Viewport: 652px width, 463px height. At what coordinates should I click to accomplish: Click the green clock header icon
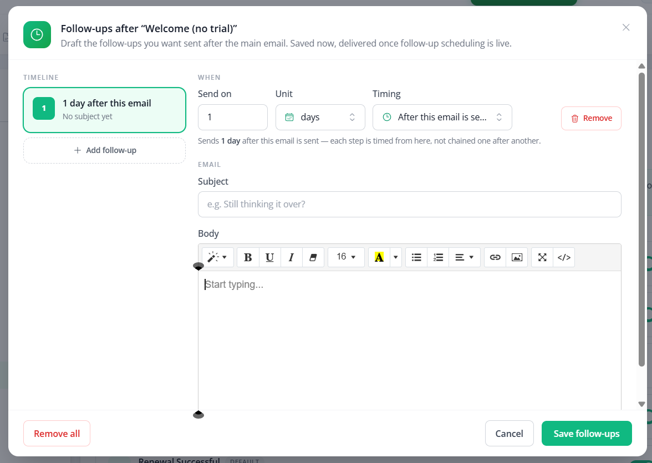tap(37, 34)
